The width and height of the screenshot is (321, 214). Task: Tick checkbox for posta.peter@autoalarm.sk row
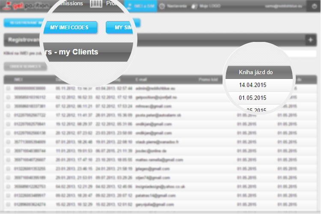8,115
